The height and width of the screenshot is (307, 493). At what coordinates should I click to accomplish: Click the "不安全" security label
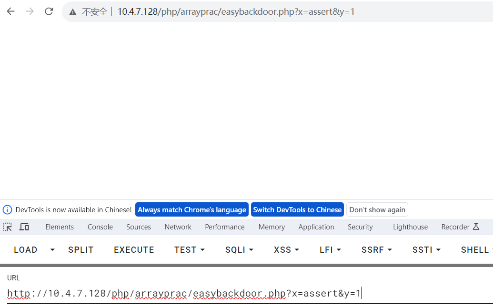pyautogui.click(x=95, y=12)
